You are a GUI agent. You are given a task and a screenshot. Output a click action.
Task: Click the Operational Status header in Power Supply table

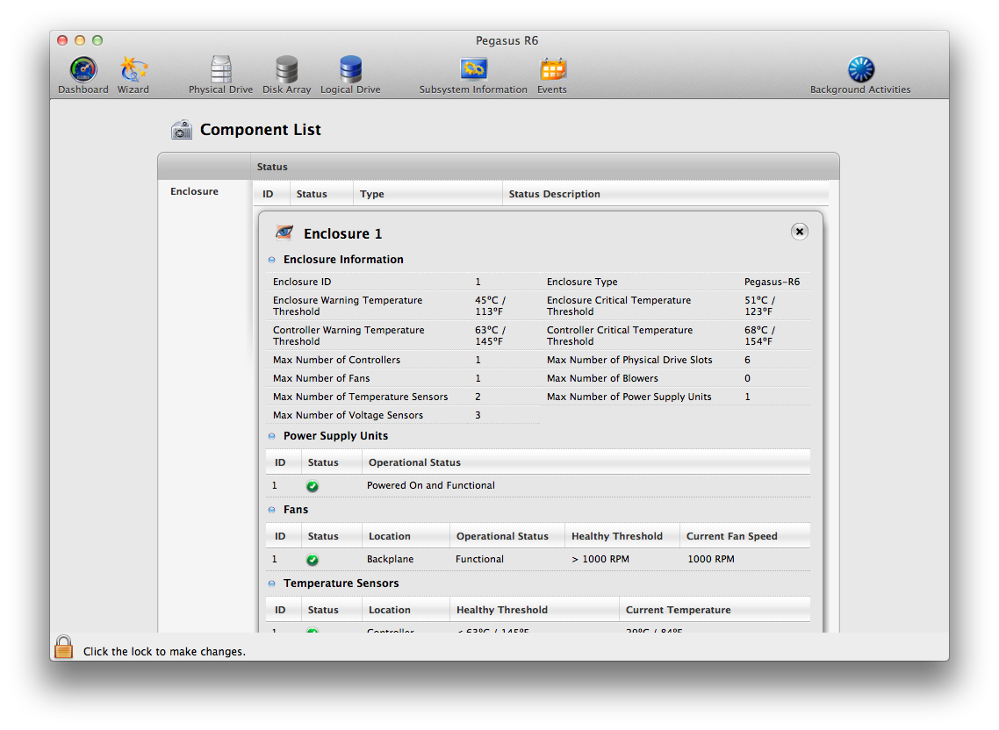[414, 462]
